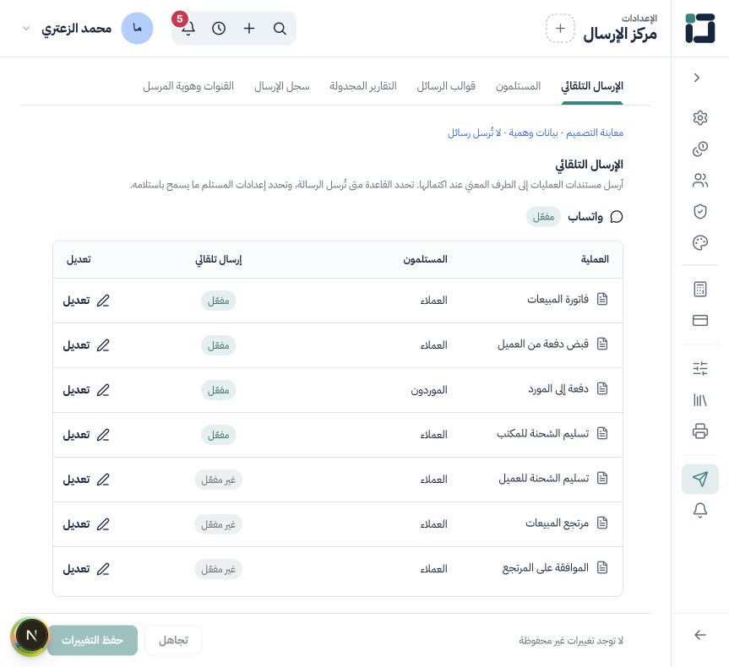
Task: Click مفعّل status for دفعة إلى المورد
Action: pyautogui.click(x=219, y=390)
